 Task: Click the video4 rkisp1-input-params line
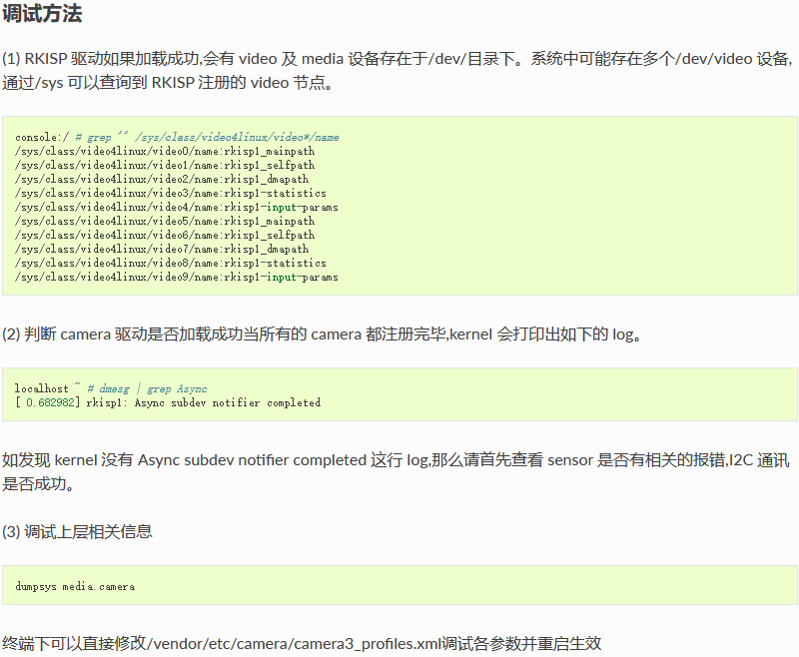point(177,208)
